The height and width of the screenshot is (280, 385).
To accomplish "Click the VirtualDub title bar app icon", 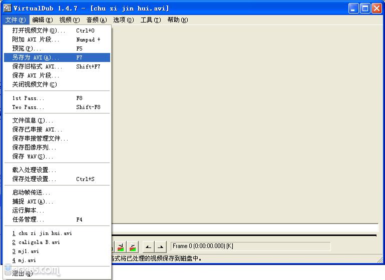I will pos(7,8).
